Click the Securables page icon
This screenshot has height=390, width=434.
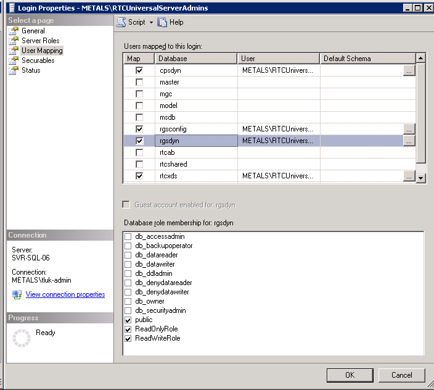pyautogui.click(x=14, y=60)
